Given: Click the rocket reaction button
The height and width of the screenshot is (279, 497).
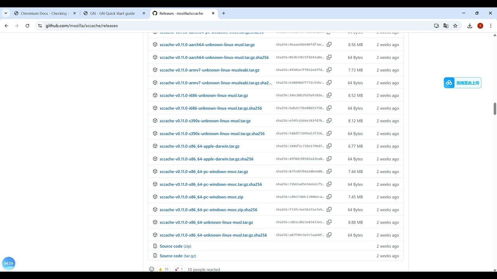Looking at the screenshot, I should point(179,269).
